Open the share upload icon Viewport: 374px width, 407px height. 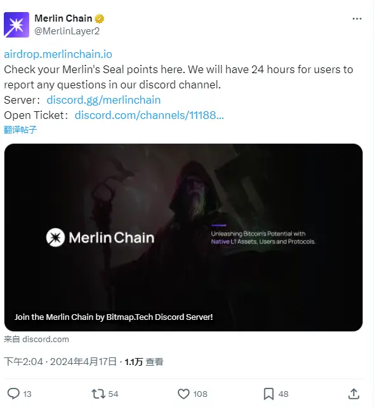coord(354,394)
